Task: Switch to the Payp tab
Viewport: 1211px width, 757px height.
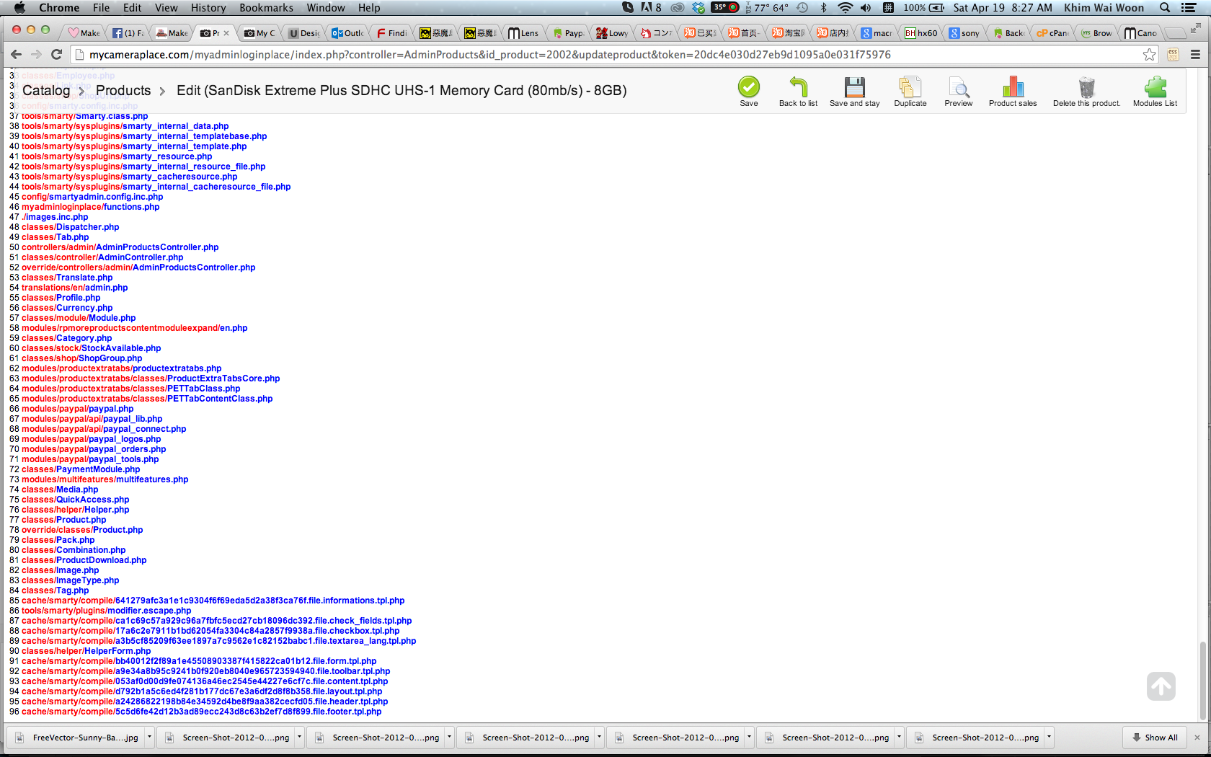Action: click(x=568, y=33)
